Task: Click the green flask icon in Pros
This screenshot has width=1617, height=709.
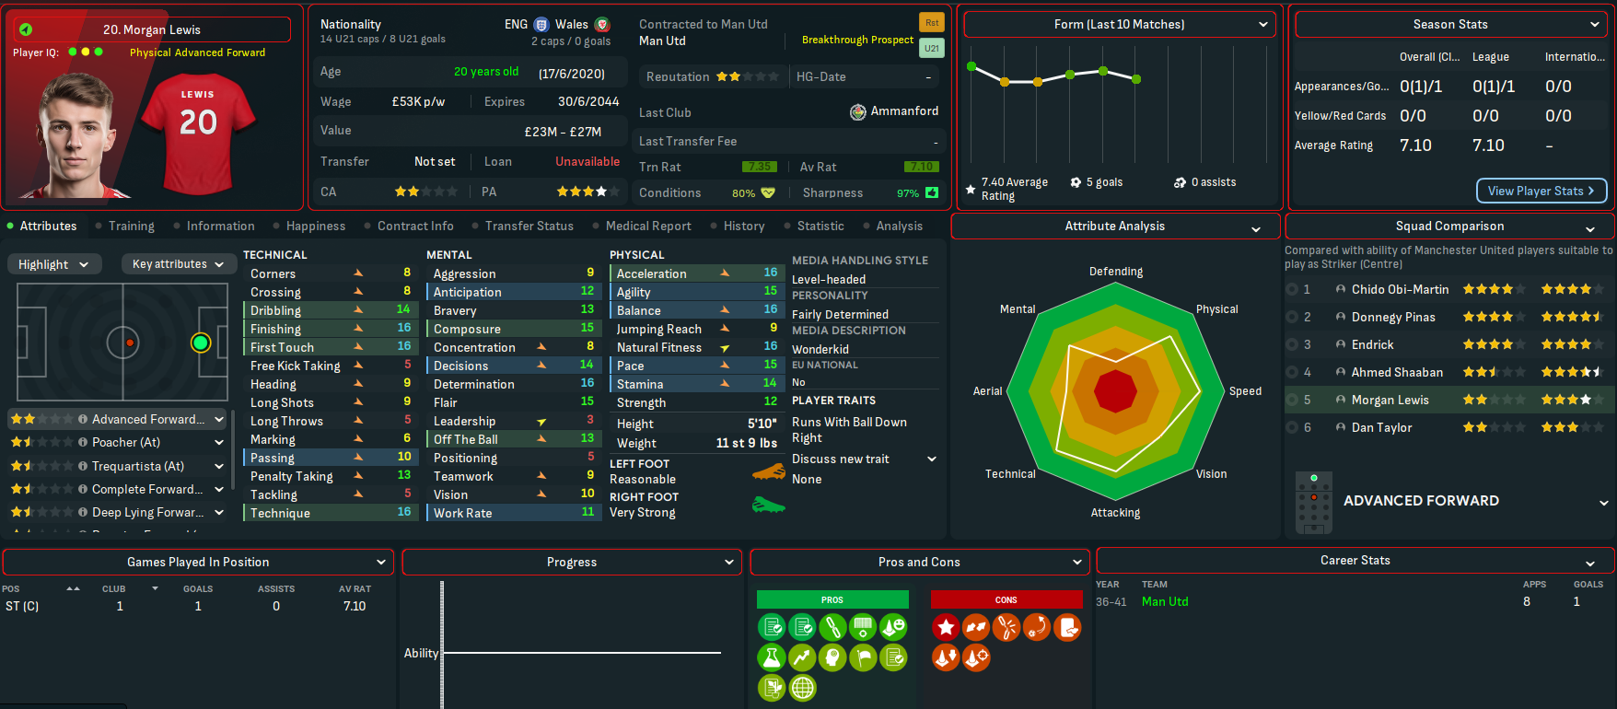Action: [772, 657]
